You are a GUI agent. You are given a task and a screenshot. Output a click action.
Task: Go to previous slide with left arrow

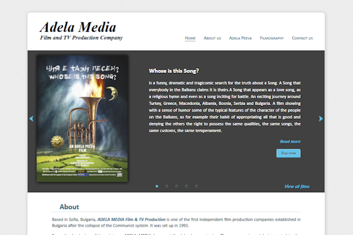(31, 119)
